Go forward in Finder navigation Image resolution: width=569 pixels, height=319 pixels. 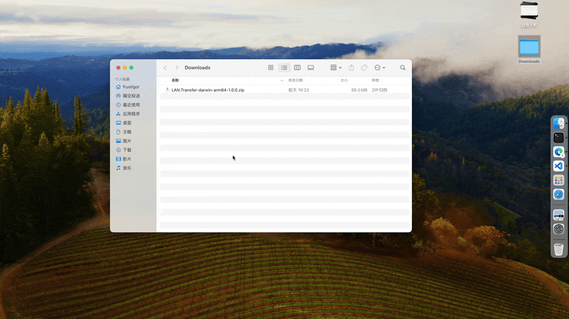[x=177, y=68]
